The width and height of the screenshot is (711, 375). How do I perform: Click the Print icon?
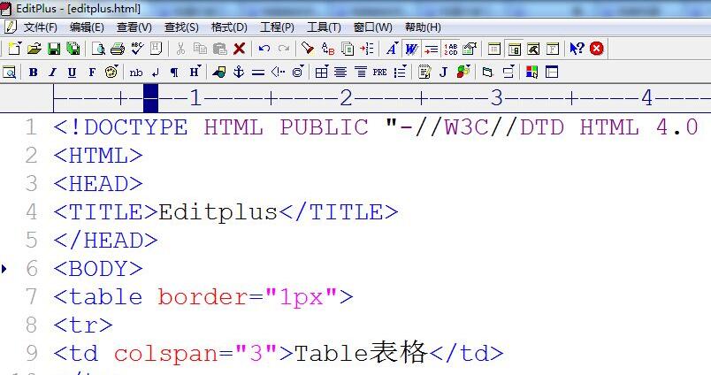point(117,49)
